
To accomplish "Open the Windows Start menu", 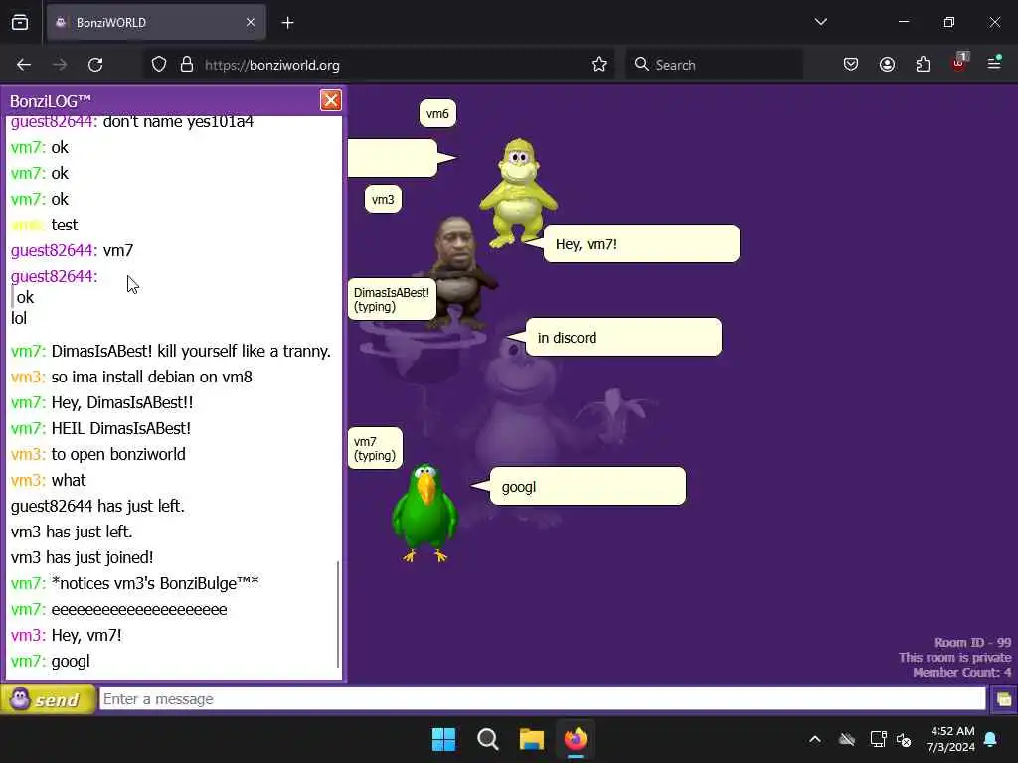I will pos(444,739).
